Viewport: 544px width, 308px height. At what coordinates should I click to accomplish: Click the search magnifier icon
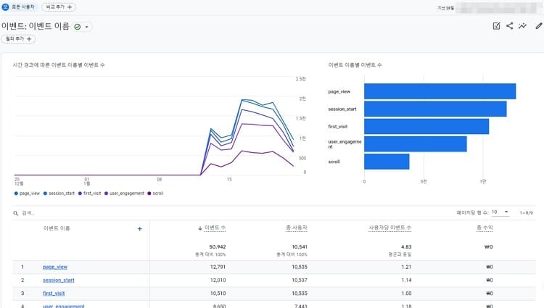(16, 213)
